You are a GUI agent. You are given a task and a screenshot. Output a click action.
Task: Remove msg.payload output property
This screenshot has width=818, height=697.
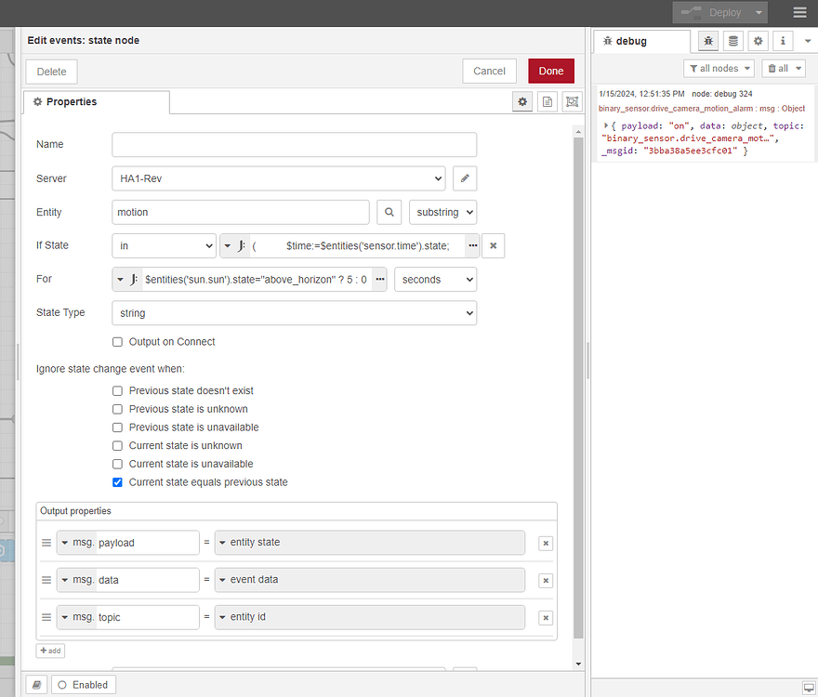click(x=546, y=543)
